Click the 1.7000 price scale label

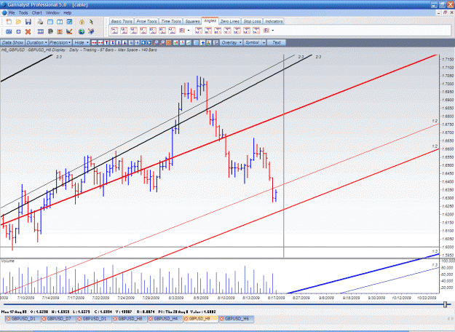click(448, 84)
